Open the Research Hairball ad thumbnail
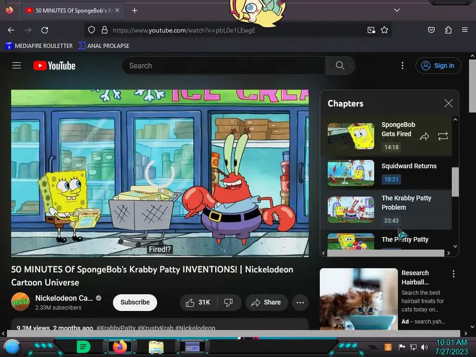Screen dimensions: 476x357 359,299
